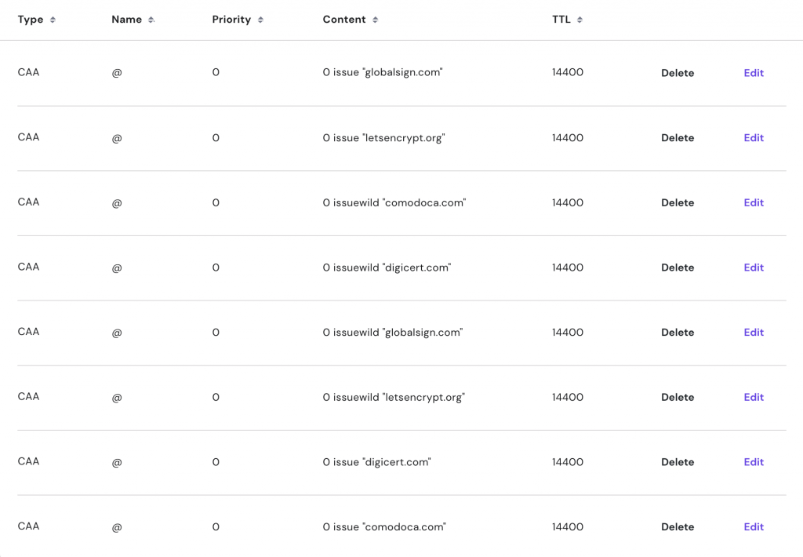The image size is (803, 557).
Task: Sort the table by the Content column icon
Action: pyautogui.click(x=374, y=19)
